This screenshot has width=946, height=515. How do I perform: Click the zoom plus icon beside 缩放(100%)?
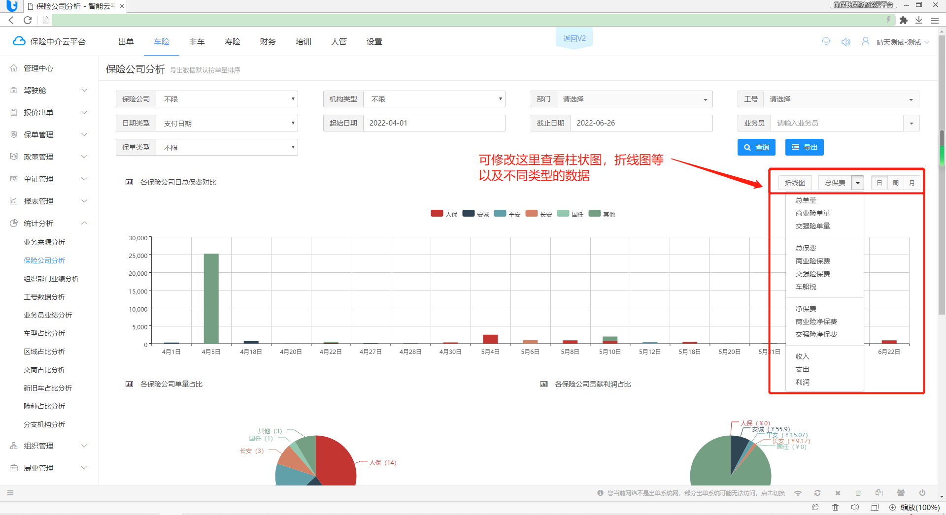coord(892,507)
